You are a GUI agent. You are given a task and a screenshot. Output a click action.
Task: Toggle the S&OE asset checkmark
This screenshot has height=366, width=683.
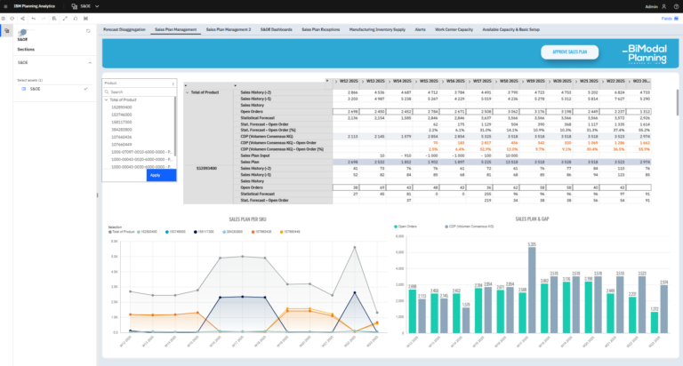point(85,89)
